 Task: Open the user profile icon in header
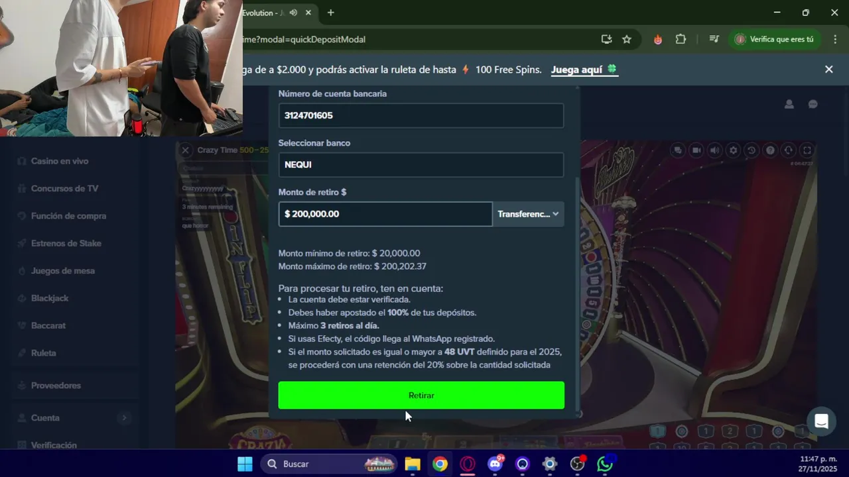click(x=789, y=104)
